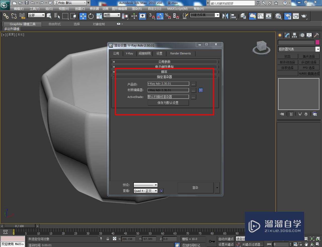Click the 挤出 modifier button
This screenshot has height=247, width=322.
tap(288, 56)
